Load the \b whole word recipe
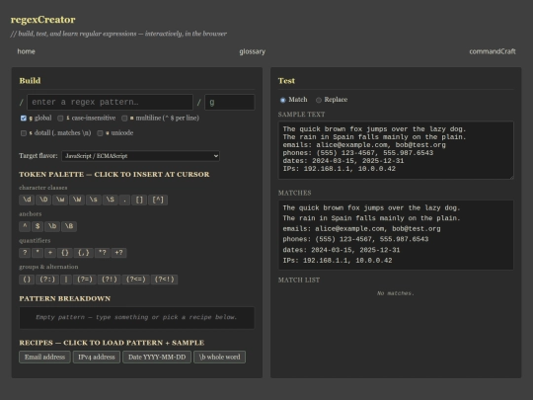This screenshot has height=400, width=533. point(219,358)
